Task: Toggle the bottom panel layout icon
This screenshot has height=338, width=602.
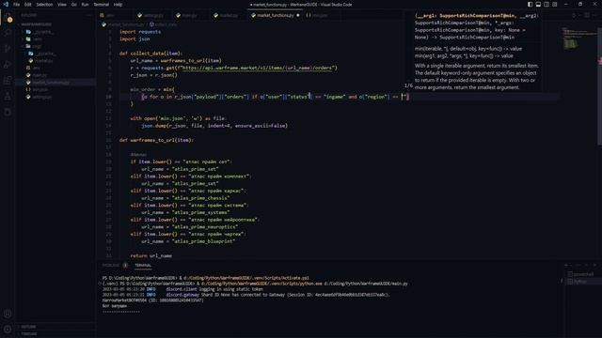Action: pos(538,4)
